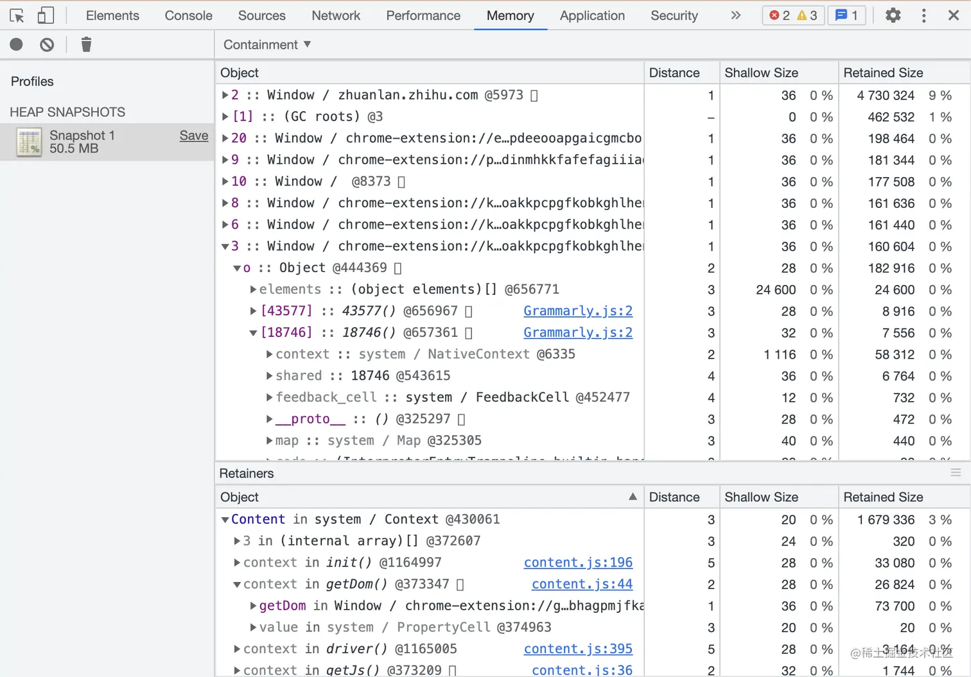This screenshot has height=677, width=971.
Task: Collapse the 3 :: Window row
Action: [x=225, y=246]
